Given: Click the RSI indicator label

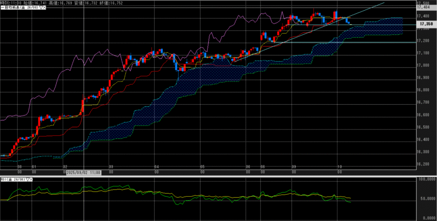Looking at the screenshot, I should coord(13,180).
